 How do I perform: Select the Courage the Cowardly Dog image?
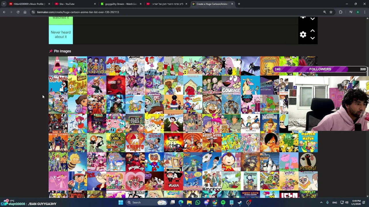pyautogui.click(x=231, y=85)
